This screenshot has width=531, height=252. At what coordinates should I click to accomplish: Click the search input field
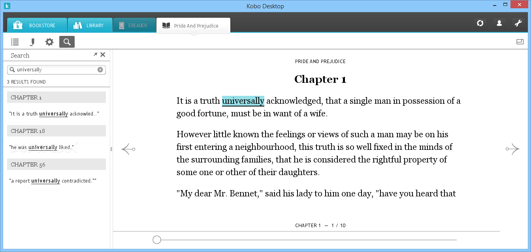56,70
